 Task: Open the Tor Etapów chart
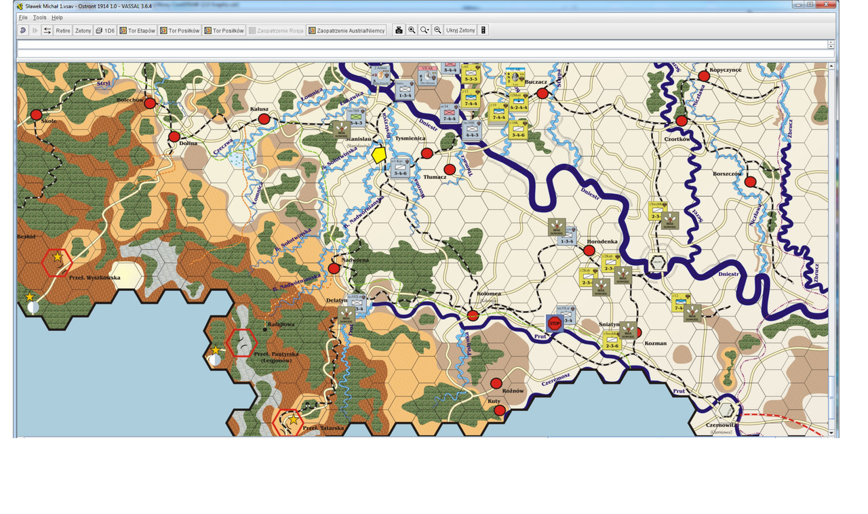(x=138, y=31)
